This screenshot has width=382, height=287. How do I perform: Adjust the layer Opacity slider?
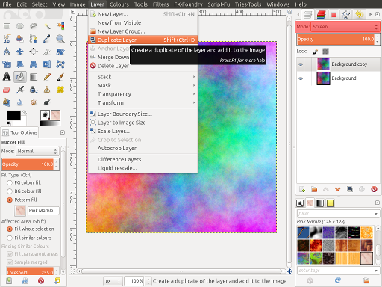(x=336, y=39)
